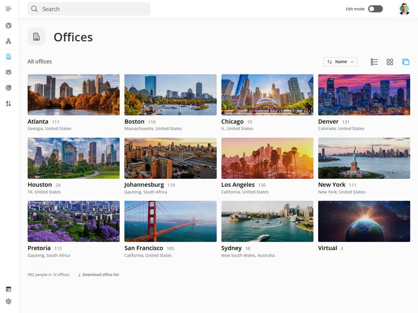Select the Offices building icon in sidebar
Screen dimensions: 418x313
click(x=8, y=56)
